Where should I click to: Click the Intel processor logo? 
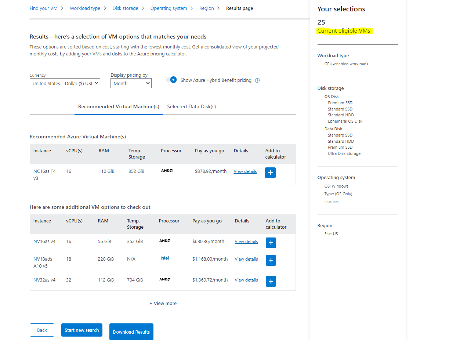pyautogui.click(x=165, y=258)
